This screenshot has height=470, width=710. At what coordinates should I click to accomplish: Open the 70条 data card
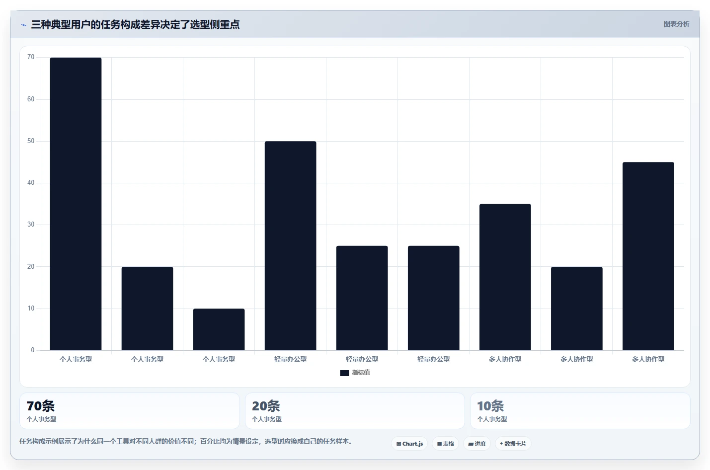[x=130, y=411]
